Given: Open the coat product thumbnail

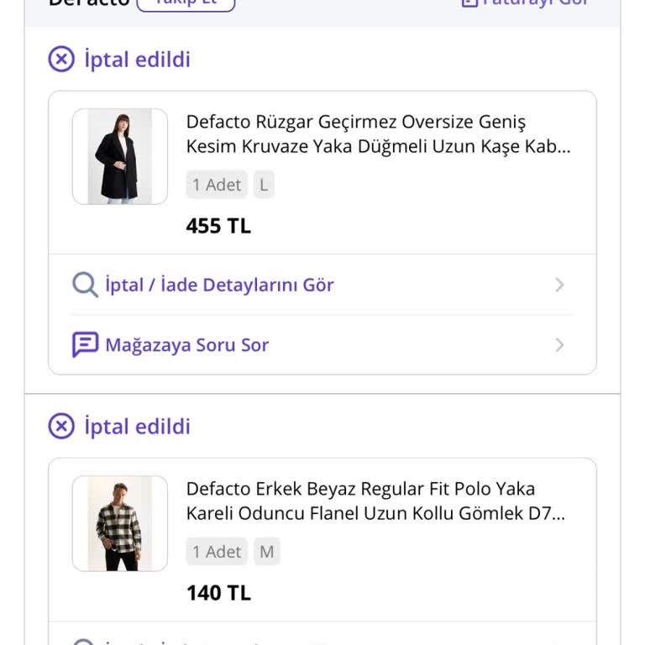Looking at the screenshot, I should 120,156.
